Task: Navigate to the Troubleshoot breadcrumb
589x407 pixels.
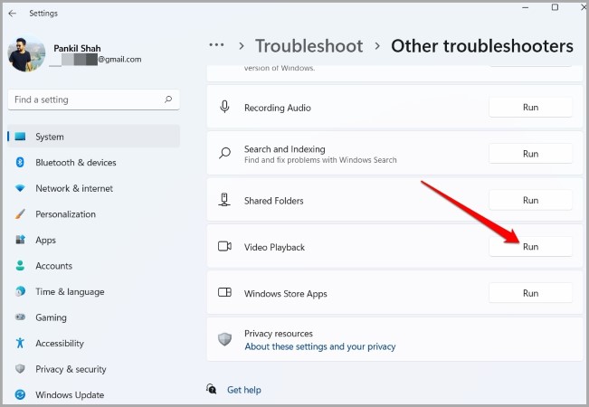Action: [x=309, y=46]
